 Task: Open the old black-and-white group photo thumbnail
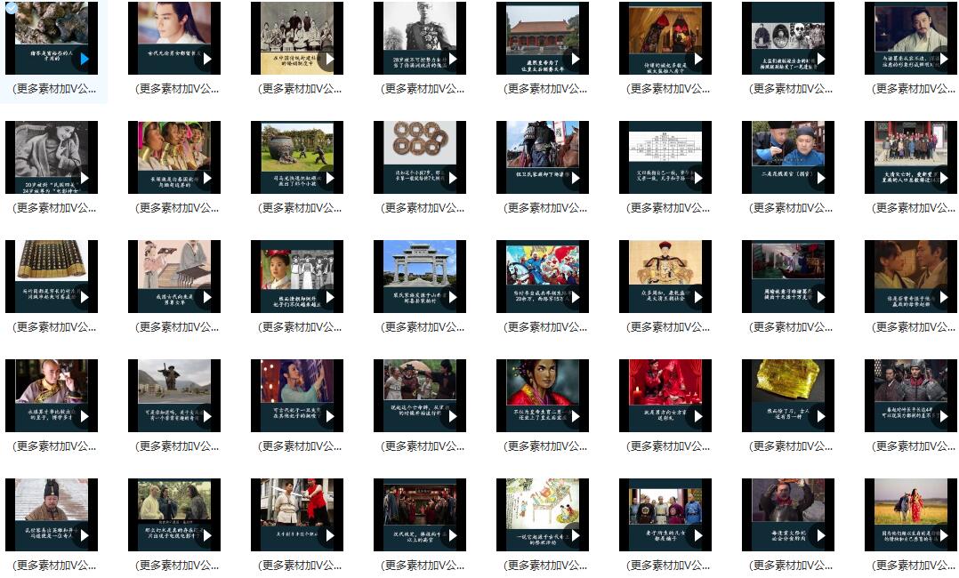pos(296,37)
